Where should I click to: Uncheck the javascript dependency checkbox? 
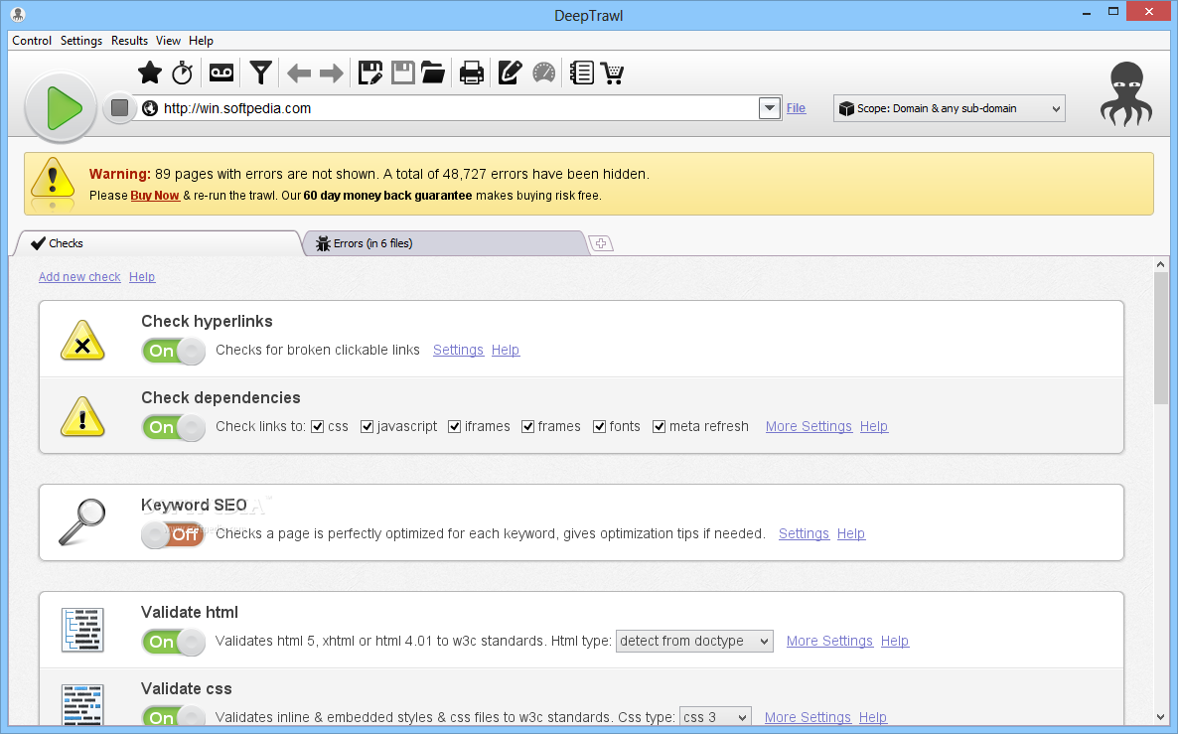367,427
